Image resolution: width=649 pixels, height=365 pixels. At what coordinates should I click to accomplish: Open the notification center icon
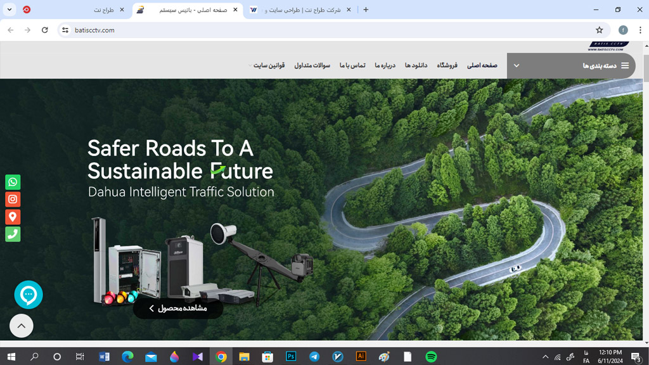(636, 357)
